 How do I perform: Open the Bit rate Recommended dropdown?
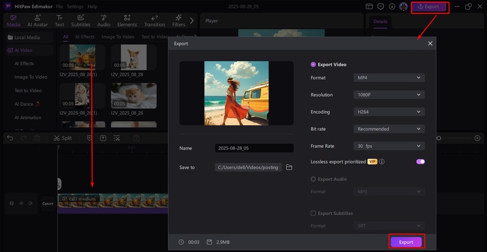pyautogui.click(x=389, y=129)
